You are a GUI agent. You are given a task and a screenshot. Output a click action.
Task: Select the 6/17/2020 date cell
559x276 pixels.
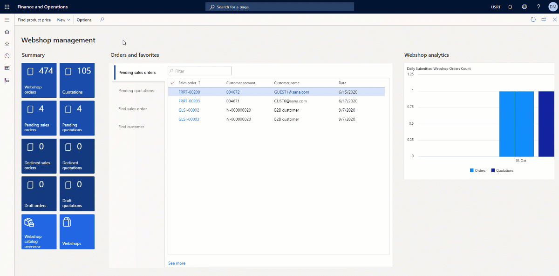pos(348,101)
